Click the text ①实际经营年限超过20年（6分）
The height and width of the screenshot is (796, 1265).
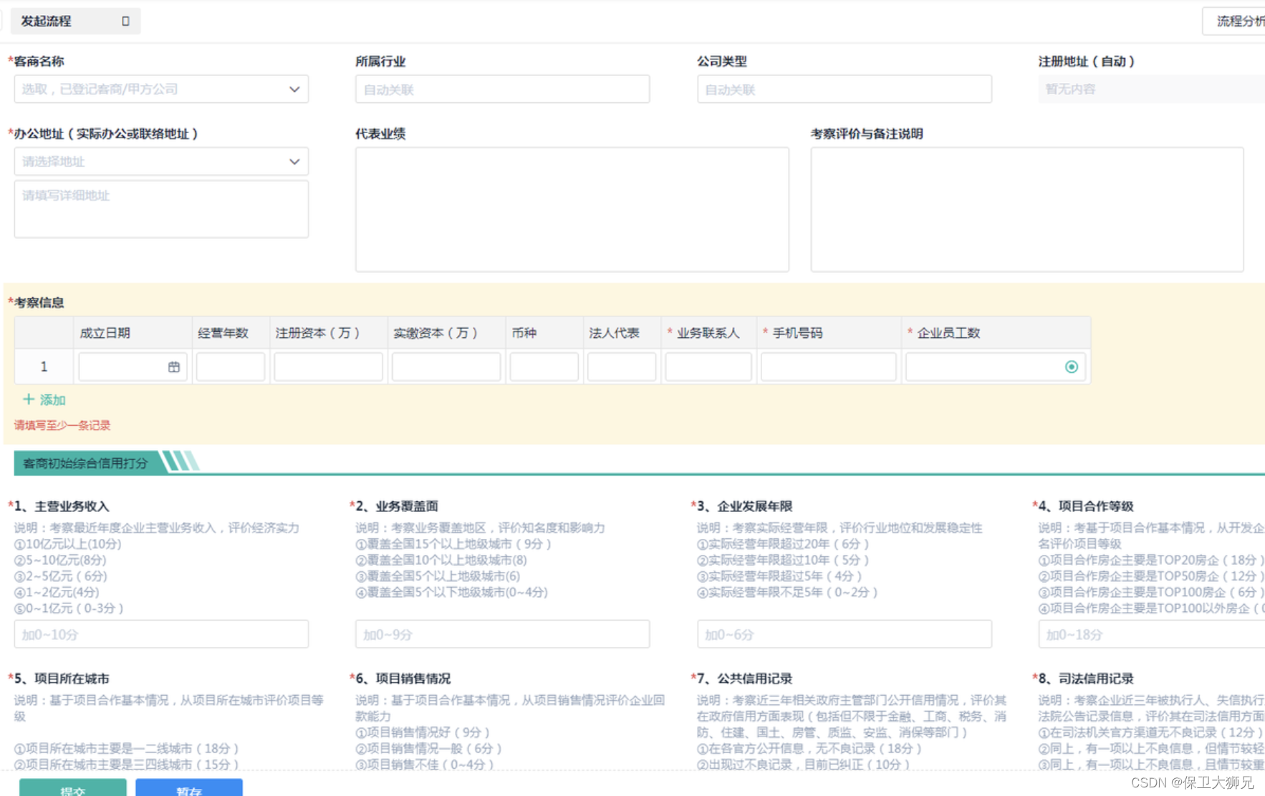[784, 544]
